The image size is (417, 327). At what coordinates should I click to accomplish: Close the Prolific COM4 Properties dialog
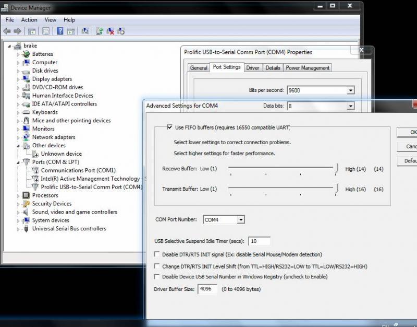click(361, 50)
